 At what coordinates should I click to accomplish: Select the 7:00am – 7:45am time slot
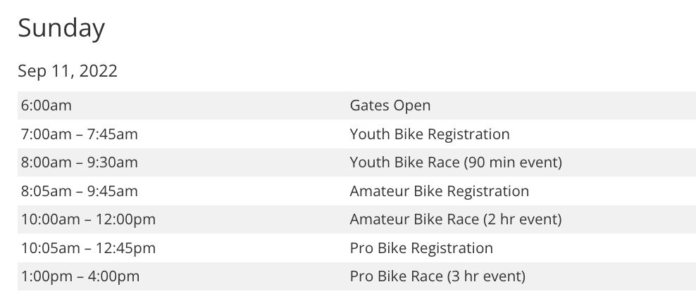tap(80, 134)
